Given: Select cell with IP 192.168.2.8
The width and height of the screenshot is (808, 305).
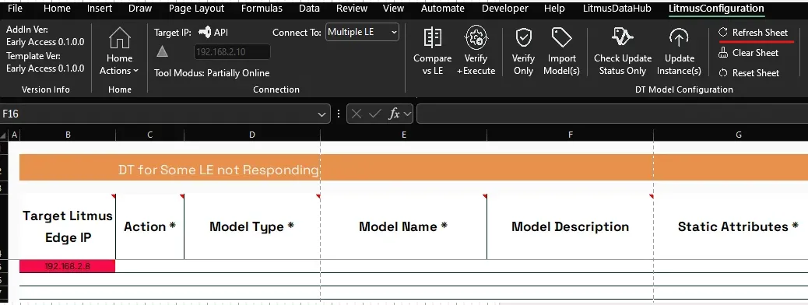Looking at the screenshot, I should pos(68,266).
